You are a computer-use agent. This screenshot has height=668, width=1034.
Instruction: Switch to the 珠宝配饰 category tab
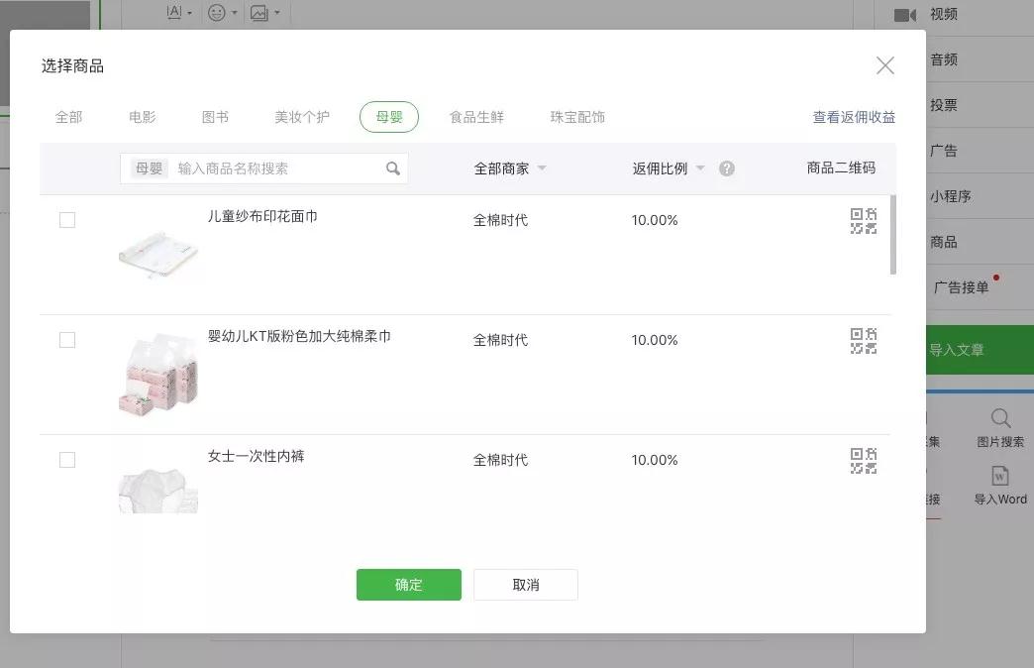(577, 117)
